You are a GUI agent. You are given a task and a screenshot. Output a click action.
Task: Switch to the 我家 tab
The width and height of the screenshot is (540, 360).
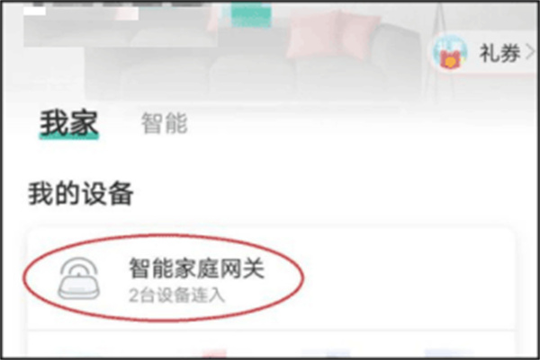(69, 123)
